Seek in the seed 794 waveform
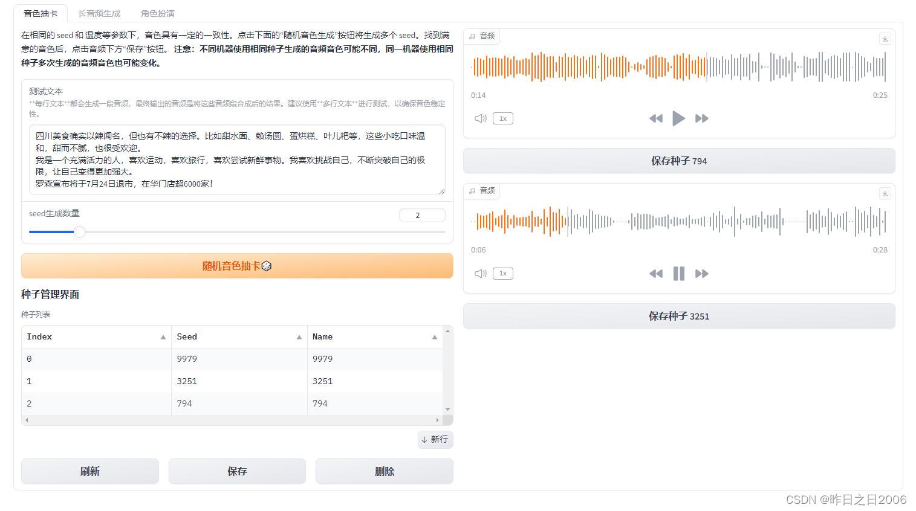 tap(679, 66)
